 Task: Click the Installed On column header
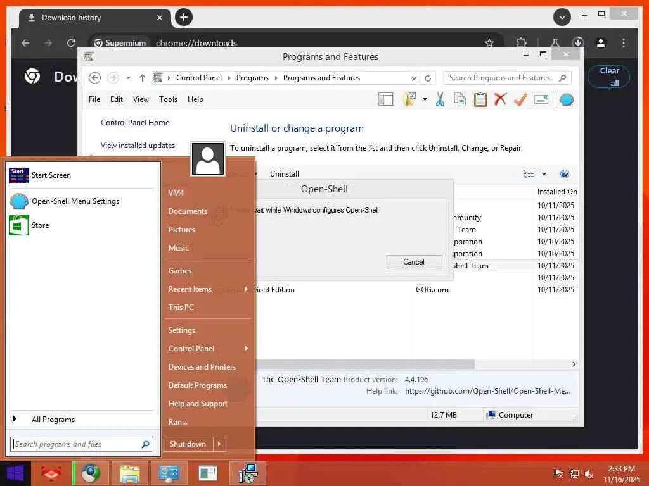coord(556,192)
